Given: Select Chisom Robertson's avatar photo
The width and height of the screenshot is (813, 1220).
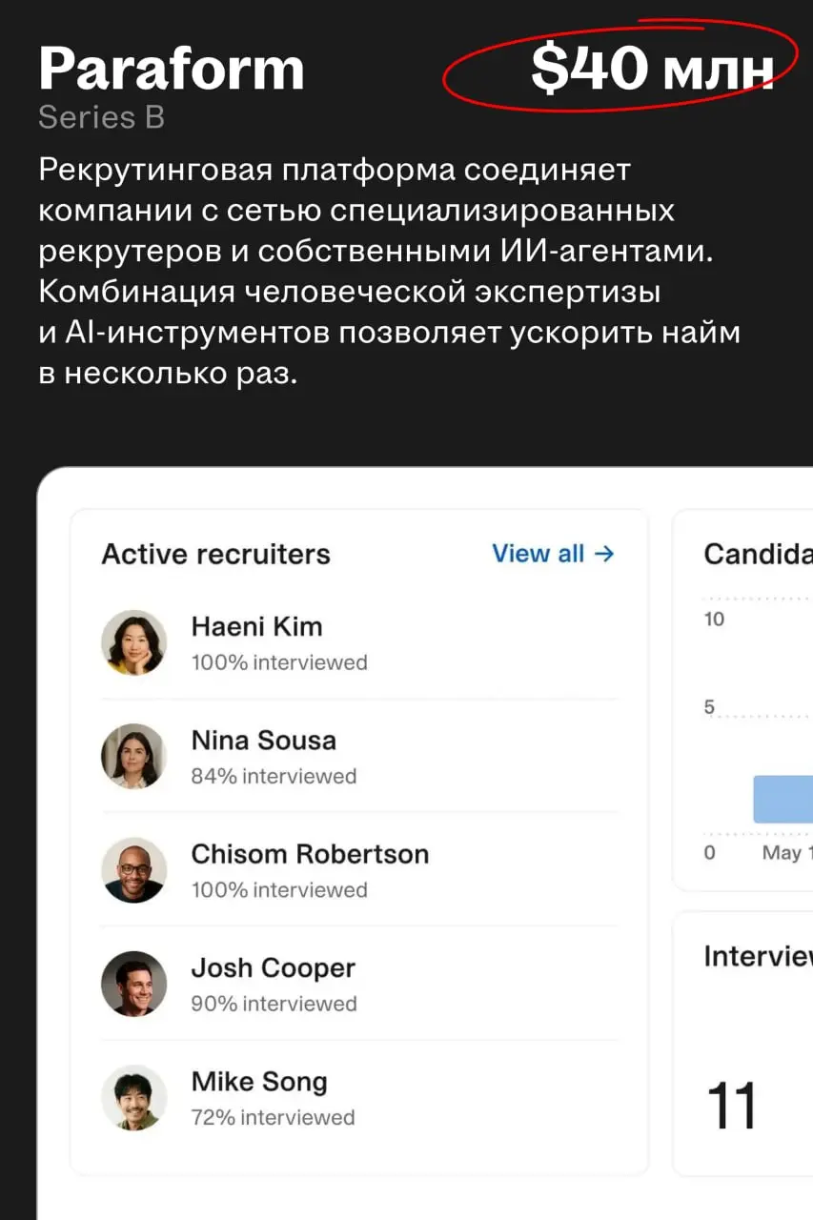Looking at the screenshot, I should point(133,869).
